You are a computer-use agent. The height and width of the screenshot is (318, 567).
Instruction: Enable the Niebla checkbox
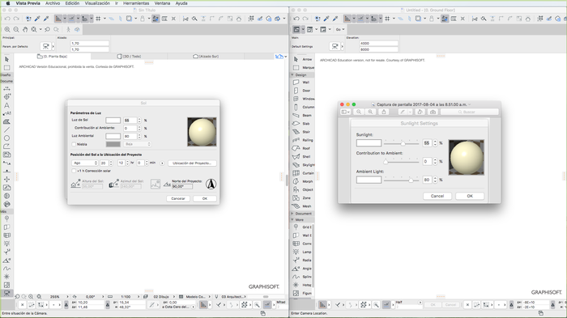[x=74, y=144]
